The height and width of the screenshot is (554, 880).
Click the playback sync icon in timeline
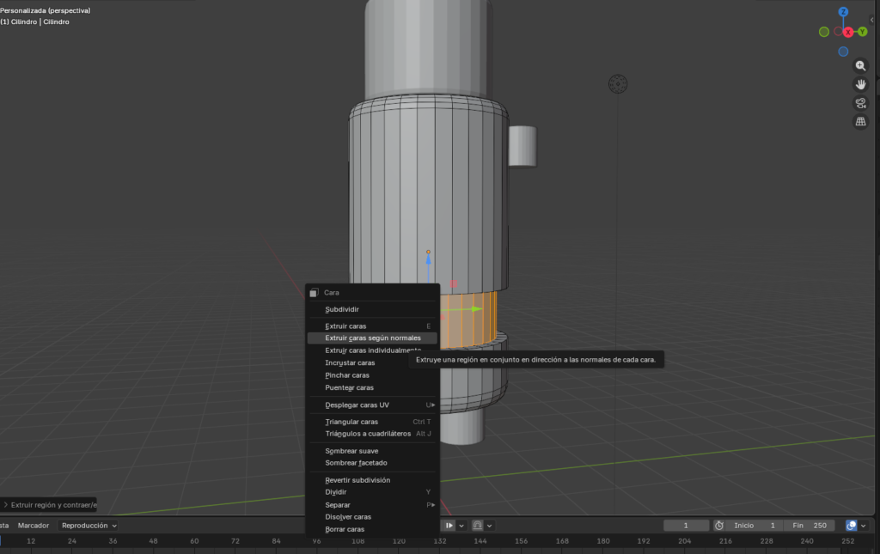477,526
